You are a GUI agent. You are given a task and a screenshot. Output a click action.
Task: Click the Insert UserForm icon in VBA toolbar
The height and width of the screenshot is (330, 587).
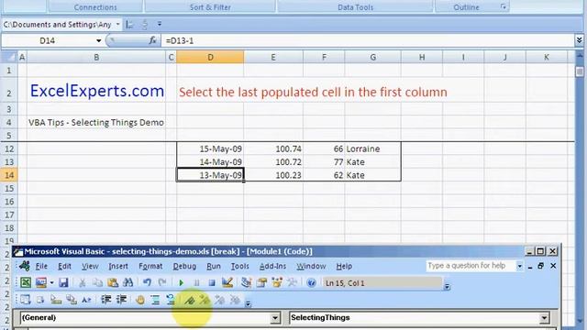[40, 282]
